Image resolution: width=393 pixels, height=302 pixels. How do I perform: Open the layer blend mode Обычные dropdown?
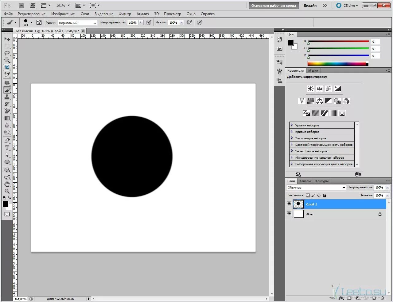click(x=316, y=188)
